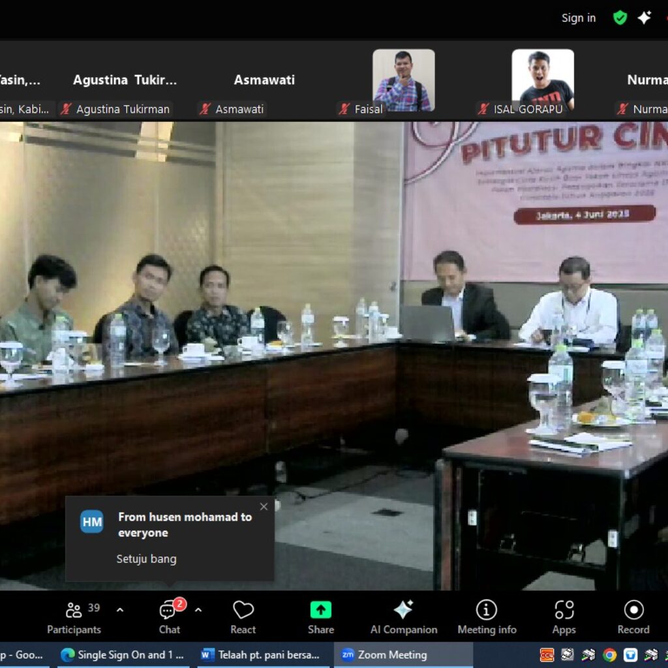Select Asmawati's participant tile

(264, 80)
